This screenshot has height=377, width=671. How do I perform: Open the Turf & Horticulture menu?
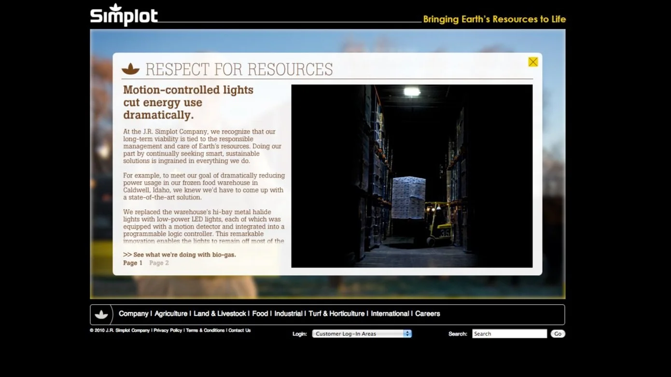[x=336, y=313]
